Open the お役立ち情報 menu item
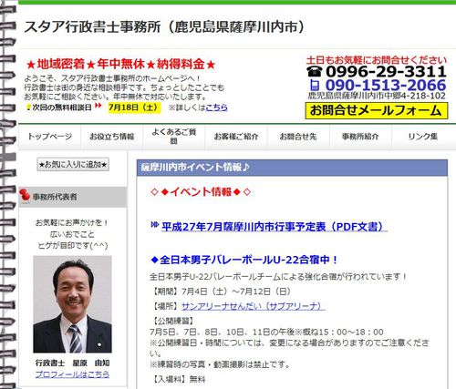This screenshot has width=456, height=389. [112, 137]
